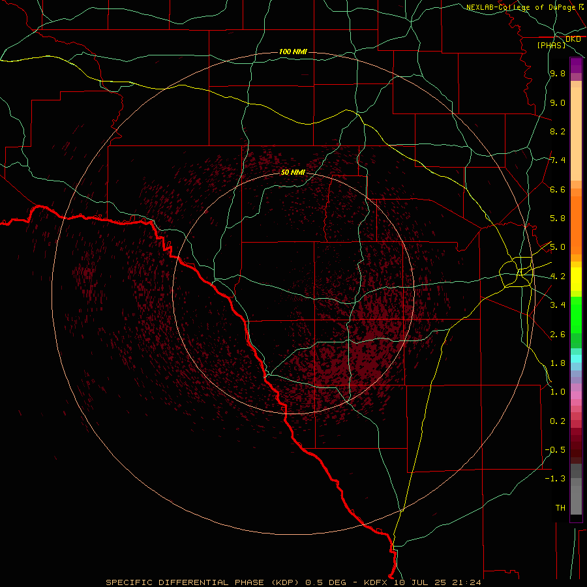The width and height of the screenshot is (587, 587).
Task: Click the yellow color bar segment
Action: 576,279
